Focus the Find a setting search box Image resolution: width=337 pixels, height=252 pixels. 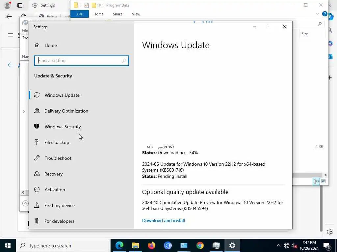click(x=82, y=61)
